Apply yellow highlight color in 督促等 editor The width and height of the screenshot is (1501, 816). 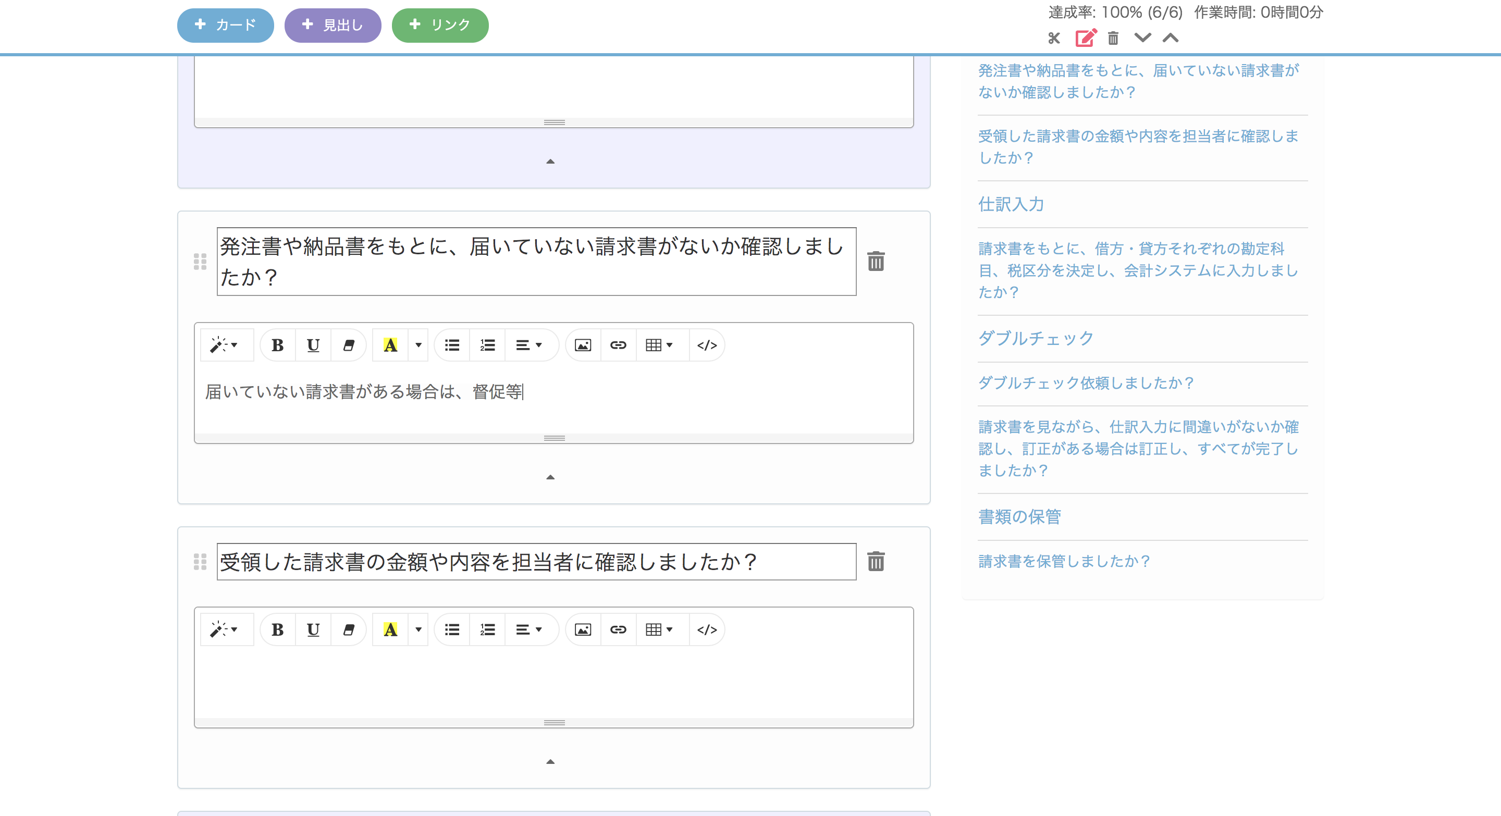pyautogui.click(x=390, y=345)
